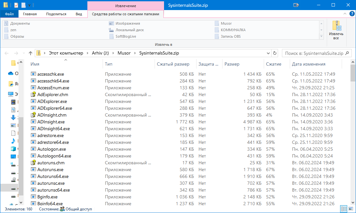Image resolution: width=356 pixels, height=213 pixels.
Task: Switch to large icons view in status bar
Action: [351, 209]
